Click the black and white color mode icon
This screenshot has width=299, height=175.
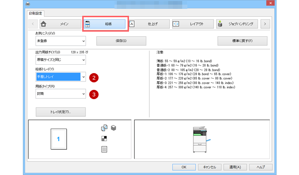pos(104,139)
